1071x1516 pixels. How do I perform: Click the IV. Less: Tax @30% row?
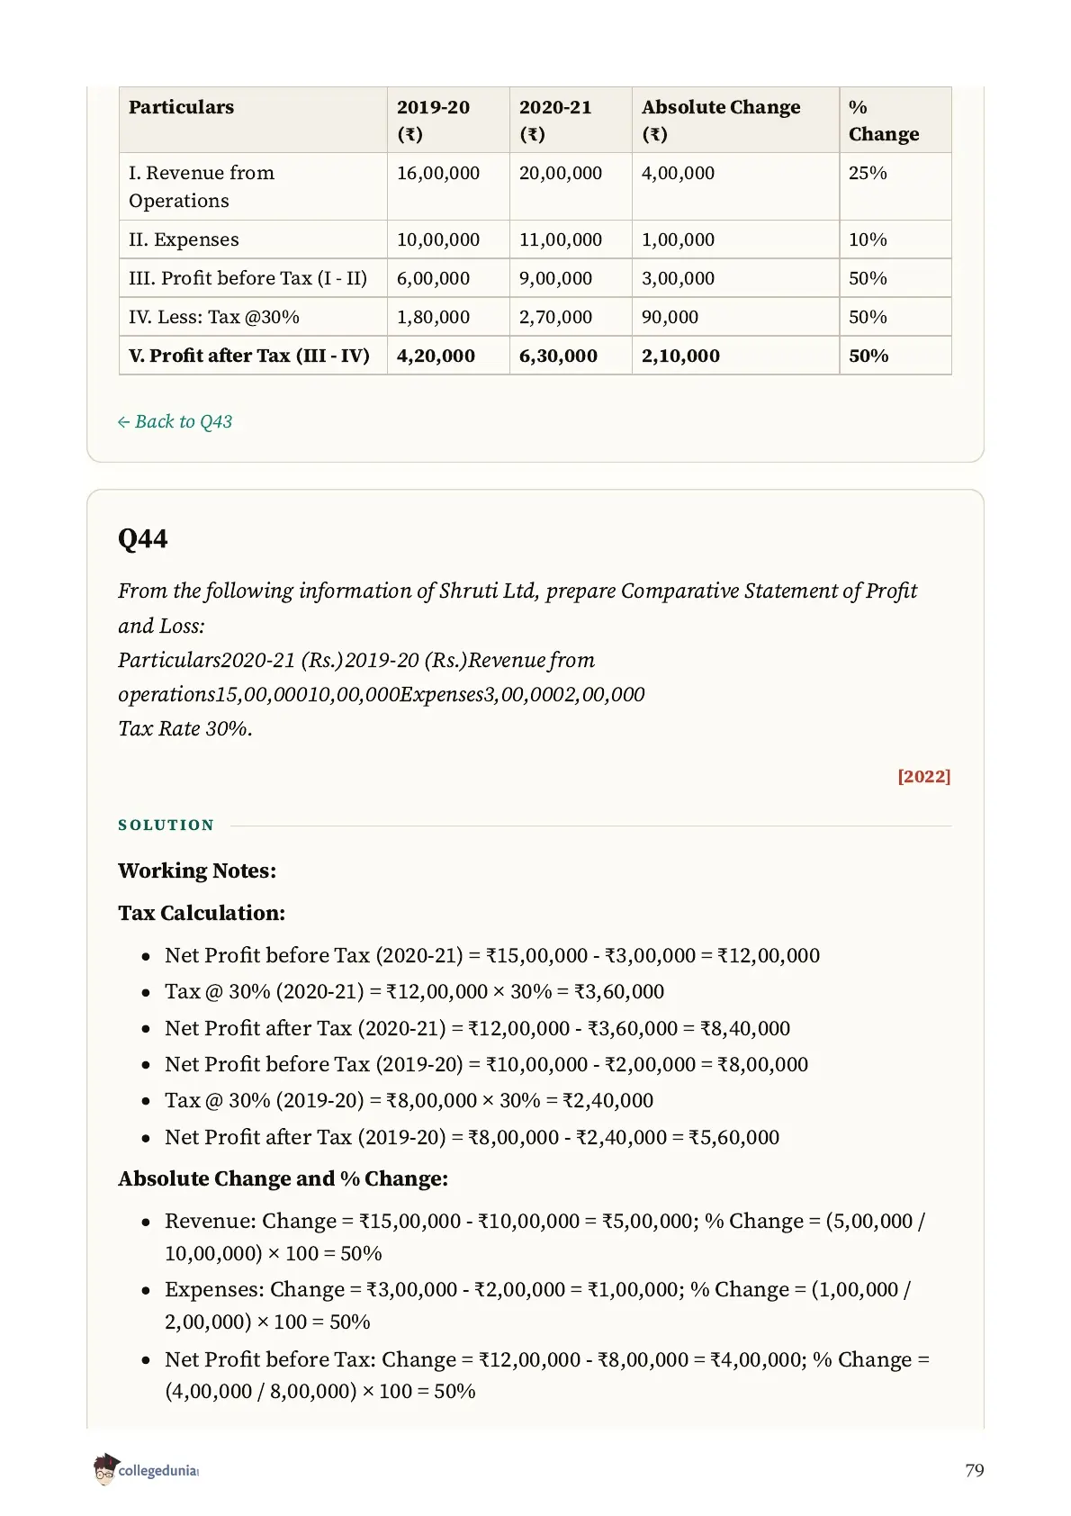(535, 317)
